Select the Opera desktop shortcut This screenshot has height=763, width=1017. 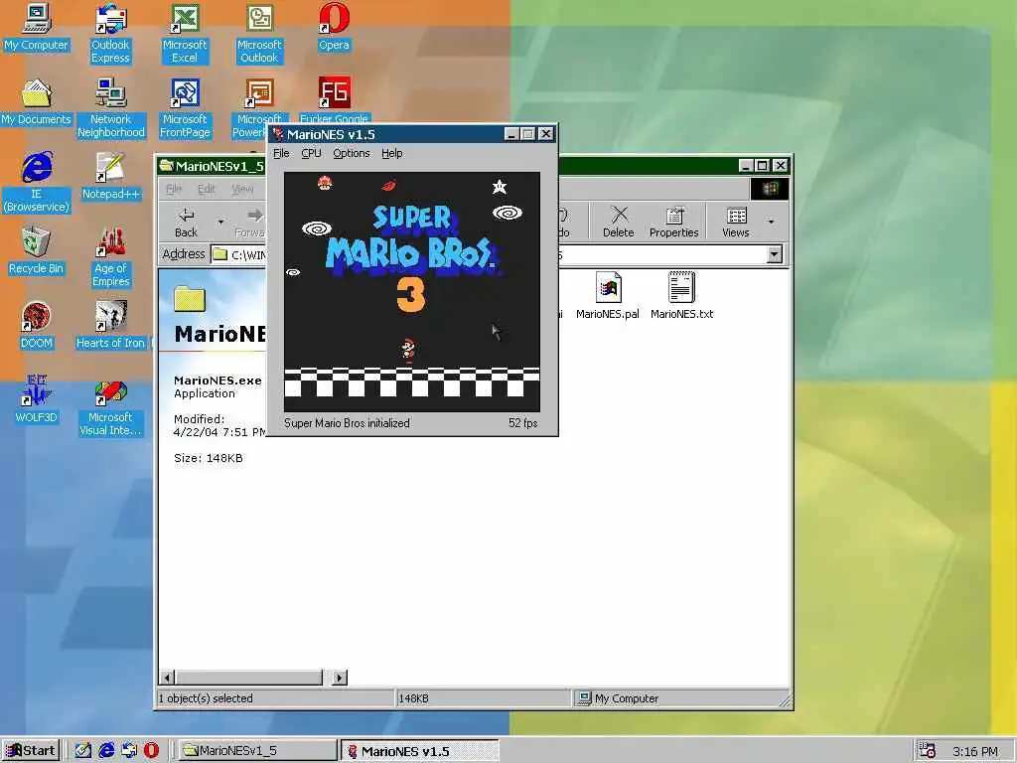(334, 27)
